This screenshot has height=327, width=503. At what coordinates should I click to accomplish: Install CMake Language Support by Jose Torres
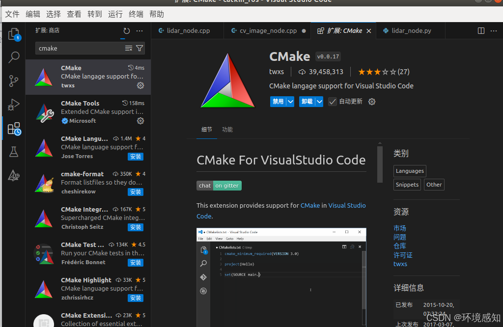click(x=136, y=157)
